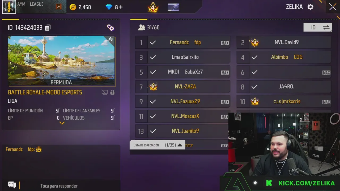Expand the Lista de Espectación panel
This screenshot has width=340, height=191.
click(157, 145)
